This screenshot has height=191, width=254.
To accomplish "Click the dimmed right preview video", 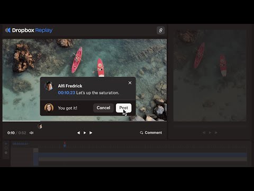I will point(210,75).
